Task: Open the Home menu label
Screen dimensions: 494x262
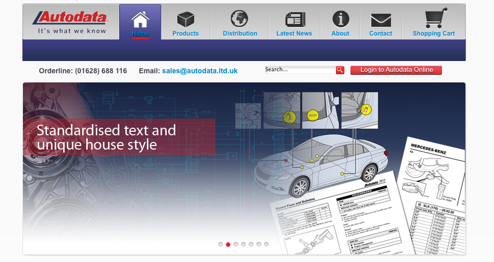Action: tap(140, 34)
